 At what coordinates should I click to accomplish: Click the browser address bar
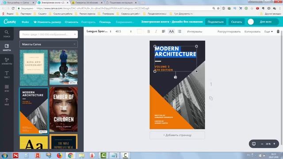tap(115, 8)
